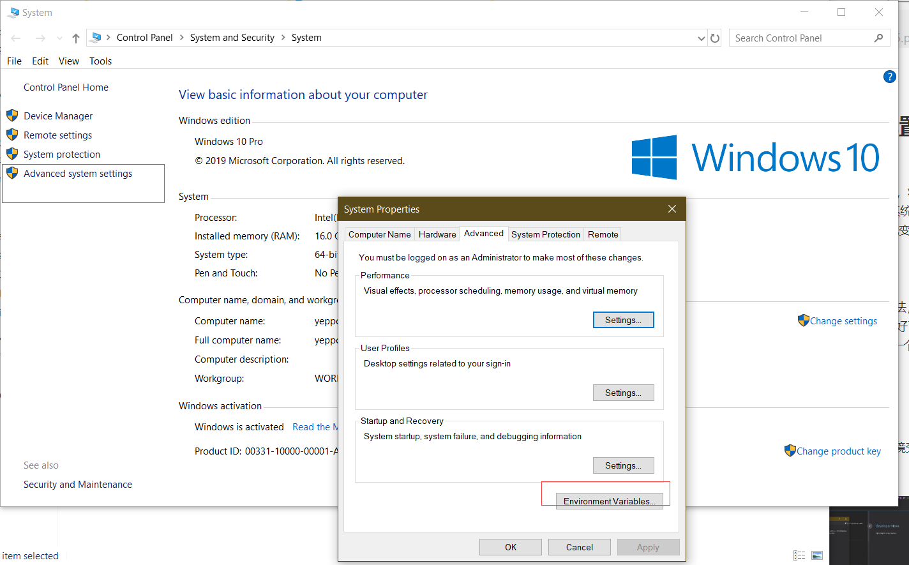The height and width of the screenshot is (565, 909).
Task: Switch to Hardware tab
Action: click(x=437, y=234)
